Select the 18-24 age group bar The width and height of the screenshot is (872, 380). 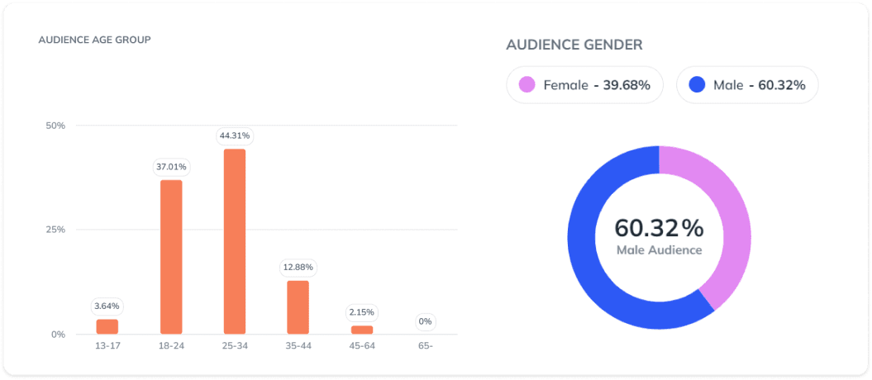[171, 256]
